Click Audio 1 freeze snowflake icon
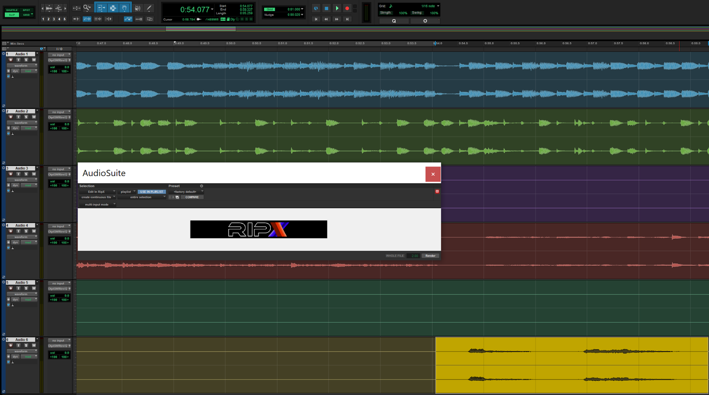The image size is (709, 395). (8, 71)
